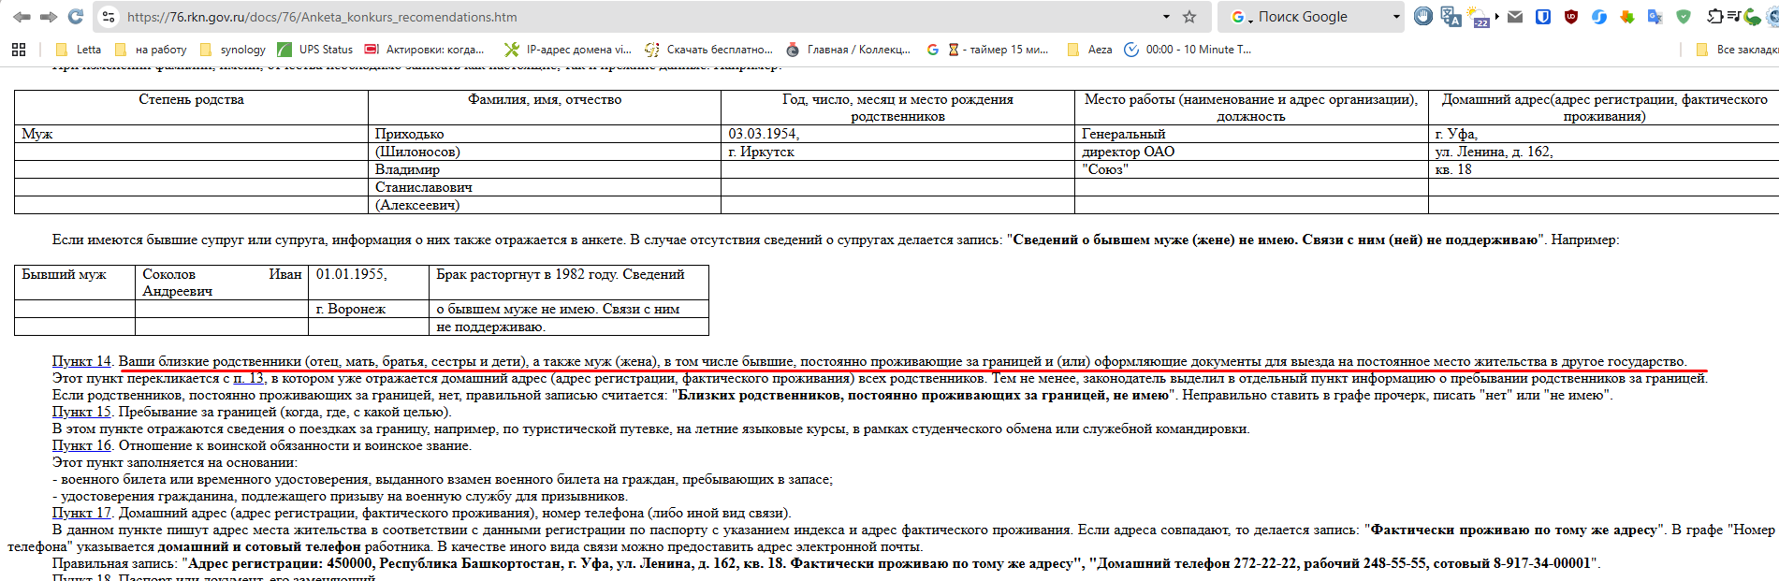The width and height of the screenshot is (1779, 581).
Task: Open site settings icon in address bar
Action: pyautogui.click(x=109, y=17)
